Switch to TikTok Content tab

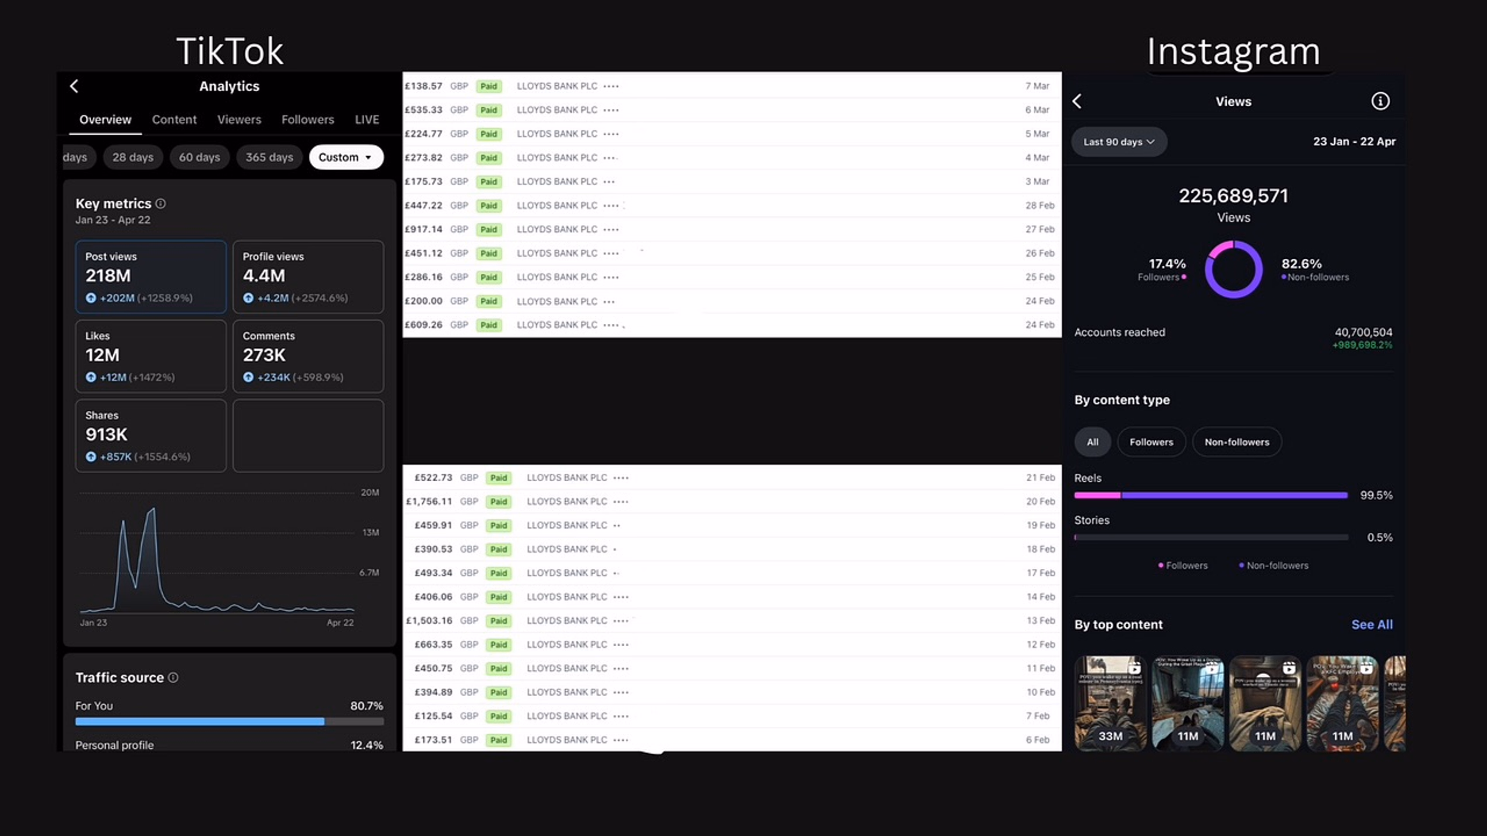[x=174, y=120]
